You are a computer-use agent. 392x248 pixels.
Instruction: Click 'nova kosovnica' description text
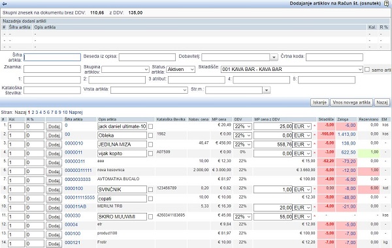[111, 170]
